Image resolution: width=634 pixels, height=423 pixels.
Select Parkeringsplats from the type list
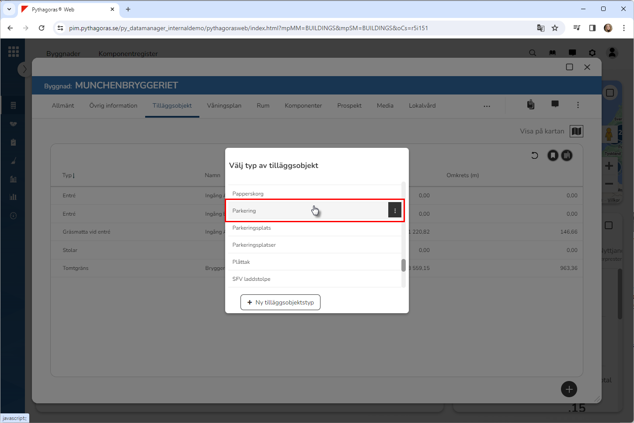(251, 228)
